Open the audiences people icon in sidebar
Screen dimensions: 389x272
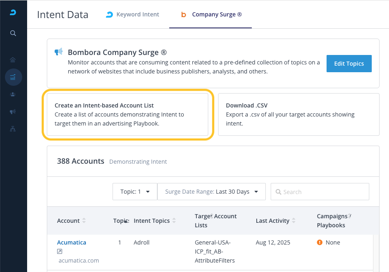[13, 94]
